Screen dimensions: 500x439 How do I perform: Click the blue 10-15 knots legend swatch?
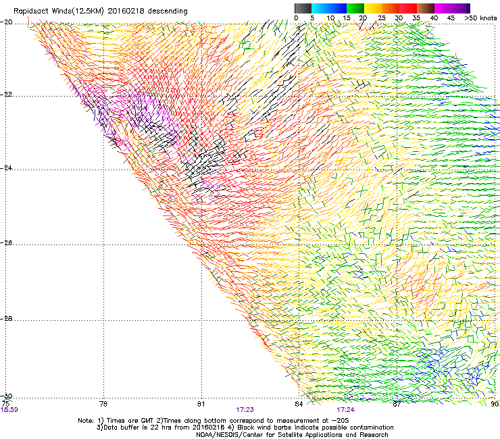[x=338, y=8]
